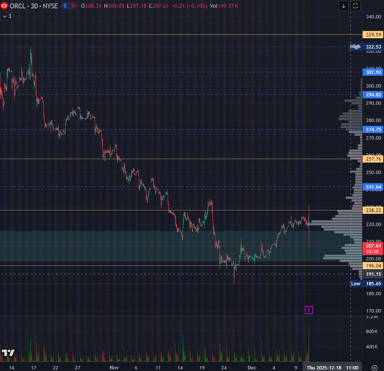384x371 pixels.
Task: Toggle fullscreen mode with the square-brackets icon
Action: pos(355,6)
